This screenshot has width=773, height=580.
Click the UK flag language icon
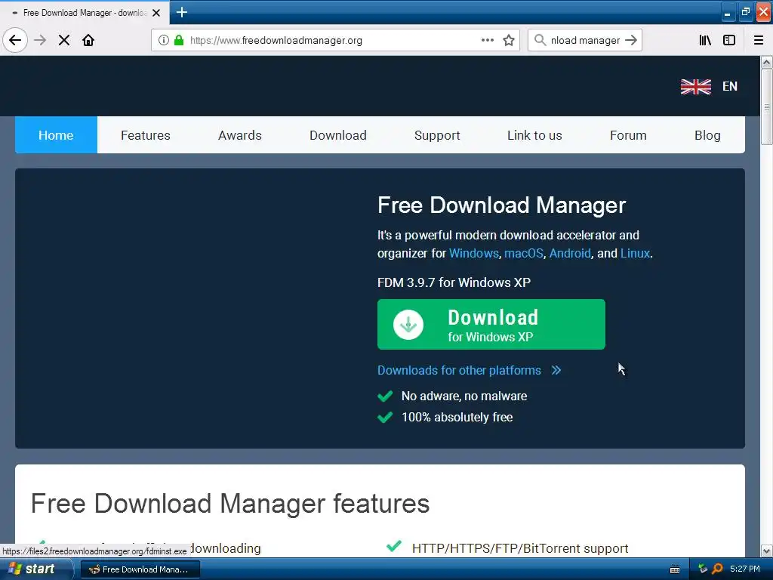tap(695, 86)
